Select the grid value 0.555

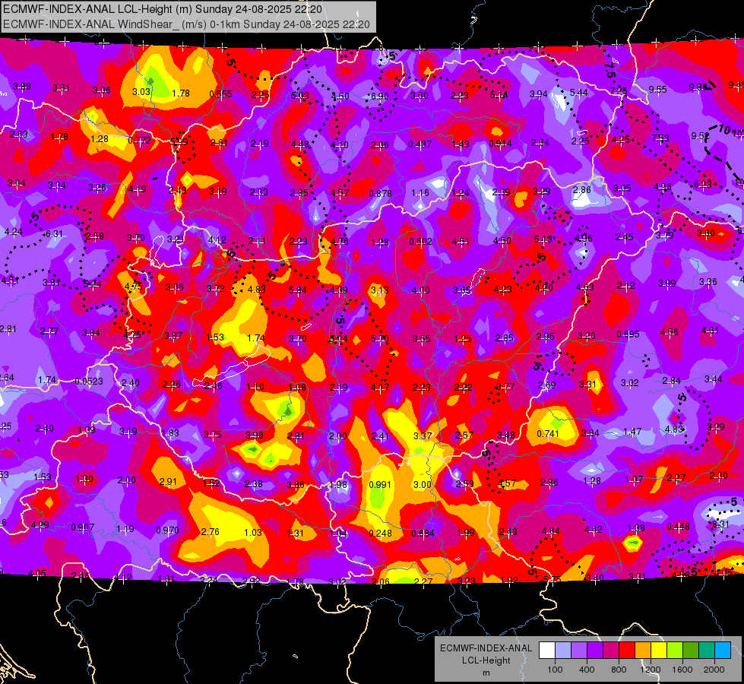tap(220, 94)
